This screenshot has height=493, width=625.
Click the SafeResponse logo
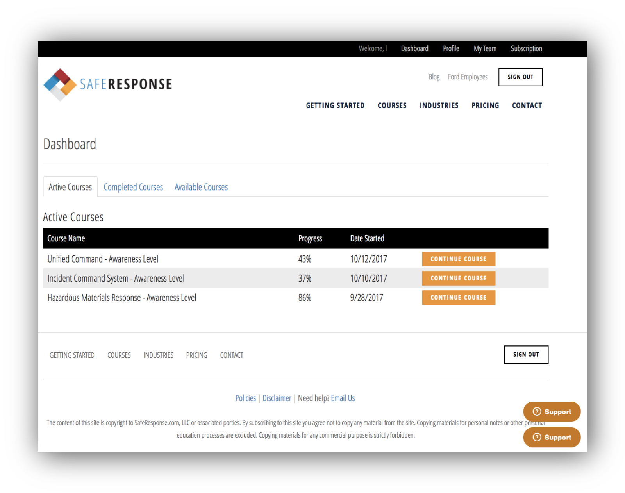[x=108, y=84]
